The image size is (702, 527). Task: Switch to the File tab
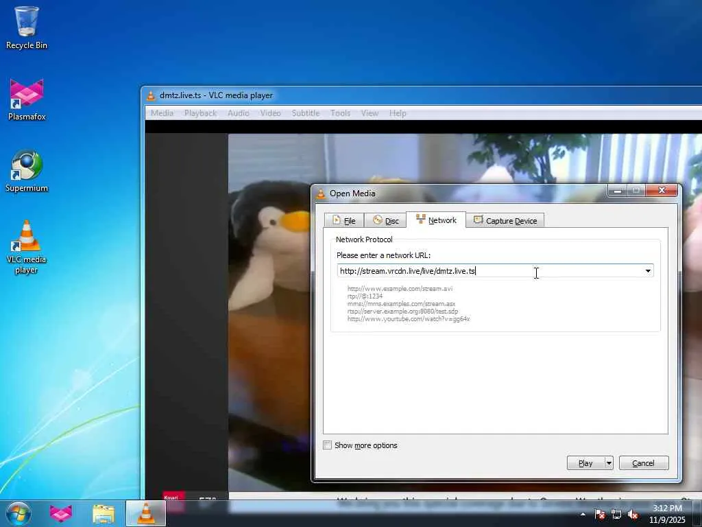point(344,220)
